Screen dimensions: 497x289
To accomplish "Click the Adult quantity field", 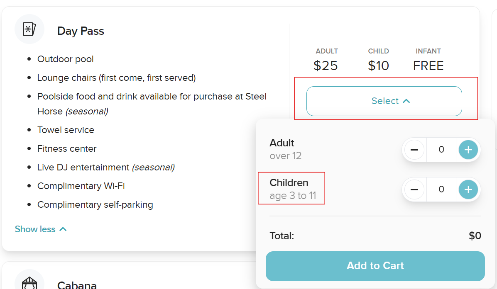I will tap(441, 150).
